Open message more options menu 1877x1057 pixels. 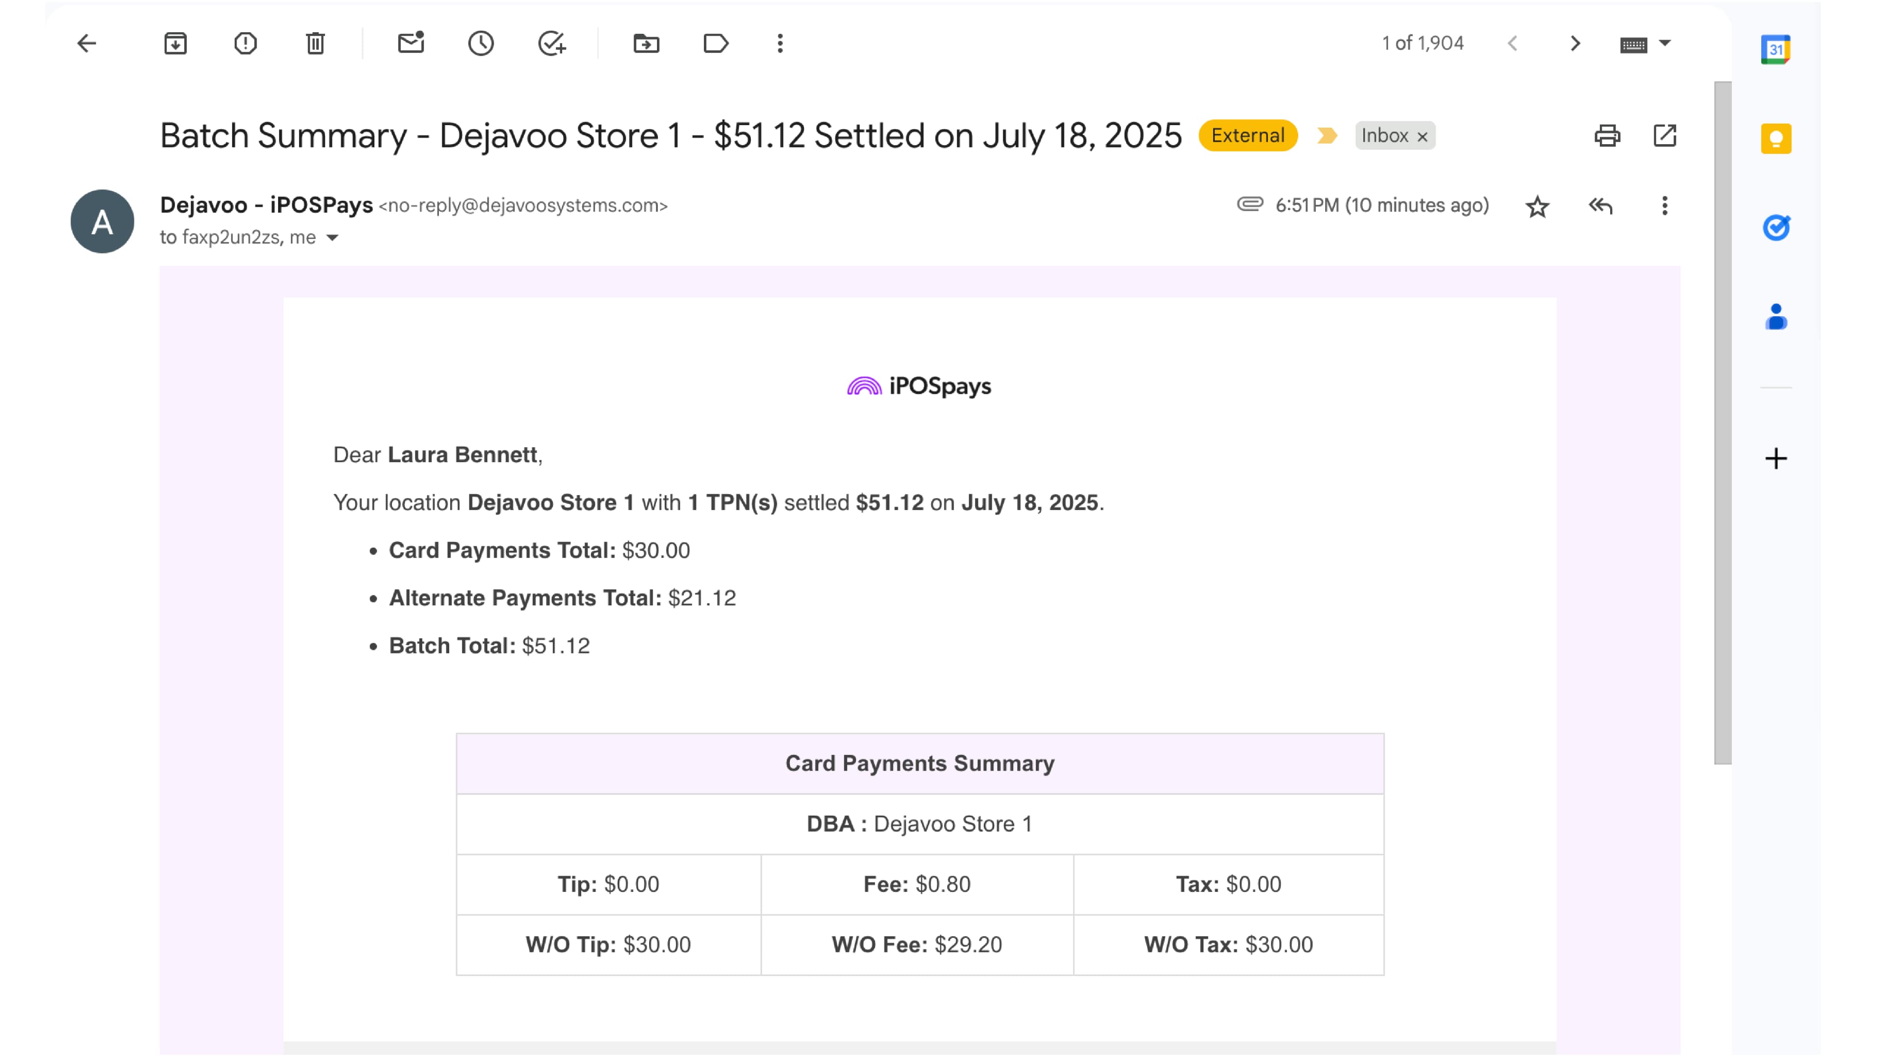[x=1664, y=206]
